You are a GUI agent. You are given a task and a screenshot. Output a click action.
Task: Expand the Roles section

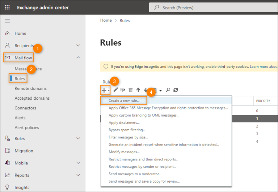point(78,138)
